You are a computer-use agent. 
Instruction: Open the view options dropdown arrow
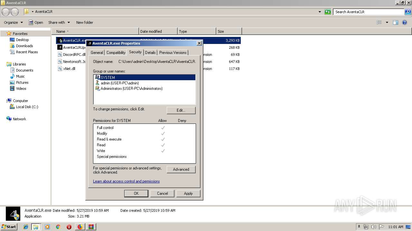coord(387,22)
